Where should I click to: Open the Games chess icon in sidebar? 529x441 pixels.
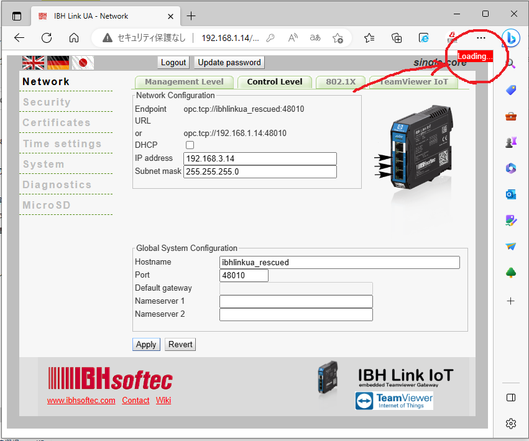pos(510,142)
